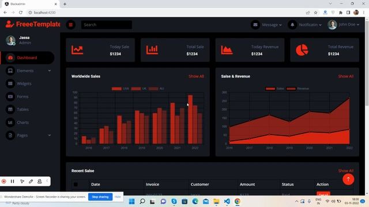Click the Total Revenue pie chart icon
The width and height of the screenshot is (369, 207).
(302, 50)
